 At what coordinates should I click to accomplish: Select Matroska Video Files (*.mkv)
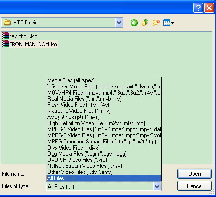pos(104,111)
